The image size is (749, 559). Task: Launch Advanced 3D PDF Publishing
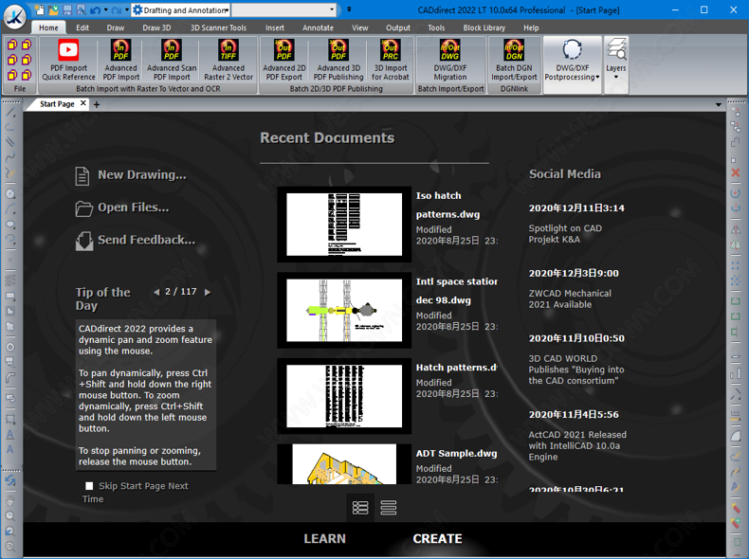(x=338, y=60)
